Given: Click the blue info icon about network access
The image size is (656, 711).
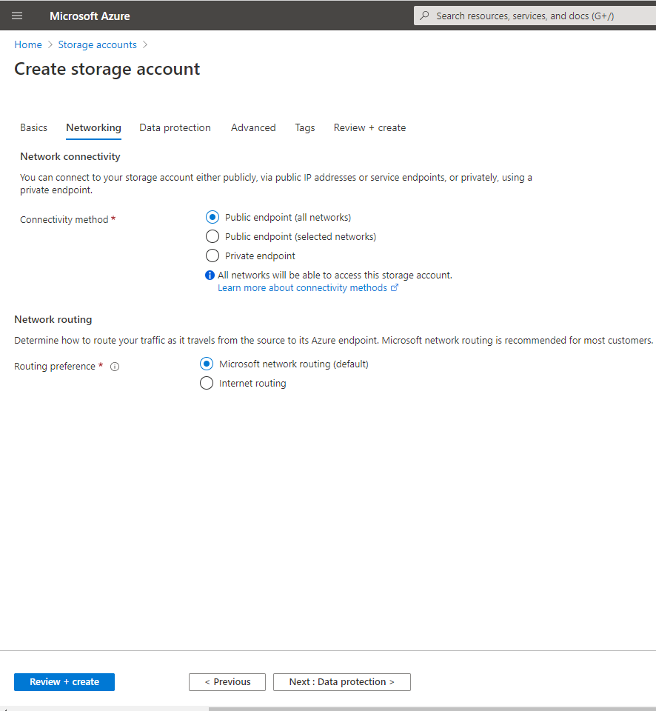Looking at the screenshot, I should [210, 275].
